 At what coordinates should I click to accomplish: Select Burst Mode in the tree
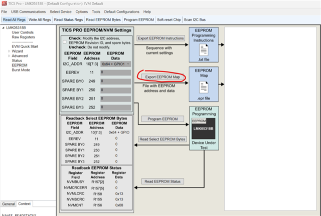click(x=21, y=70)
